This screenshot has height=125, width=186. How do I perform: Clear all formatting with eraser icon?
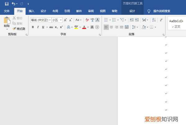[87, 20]
